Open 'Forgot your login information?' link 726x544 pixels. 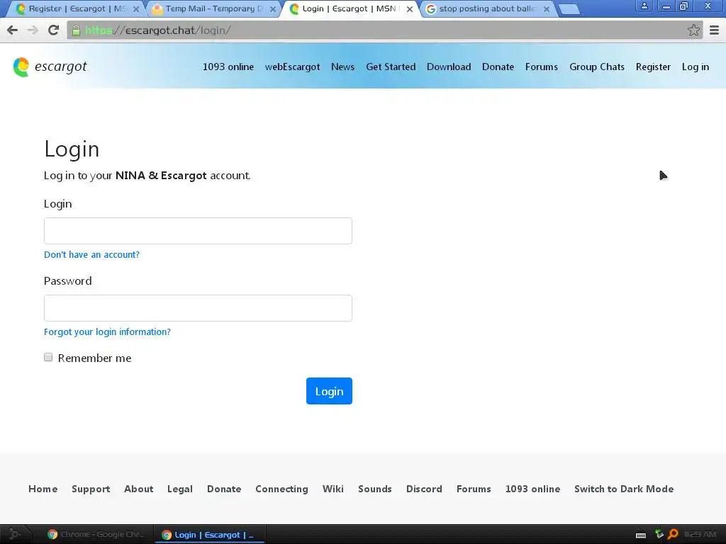(x=108, y=331)
